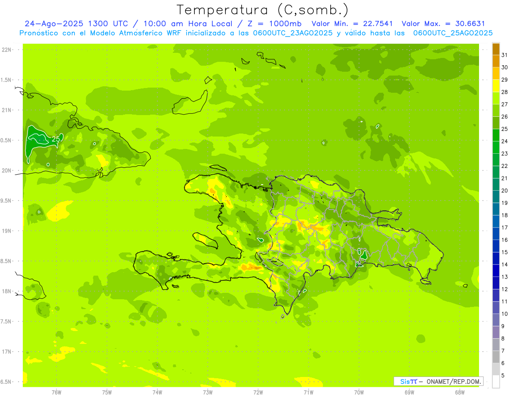Click the blue color bar segment between 15 and 16

tap(496, 246)
